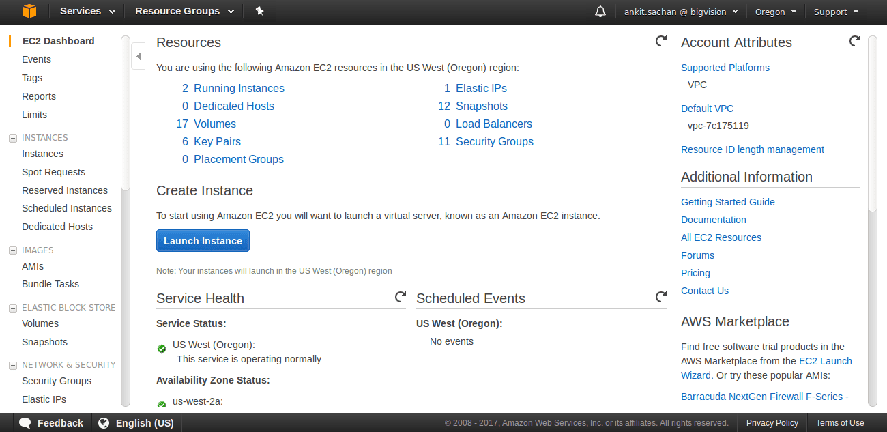Refresh the Service Health section
The height and width of the screenshot is (432, 887).
400,297
